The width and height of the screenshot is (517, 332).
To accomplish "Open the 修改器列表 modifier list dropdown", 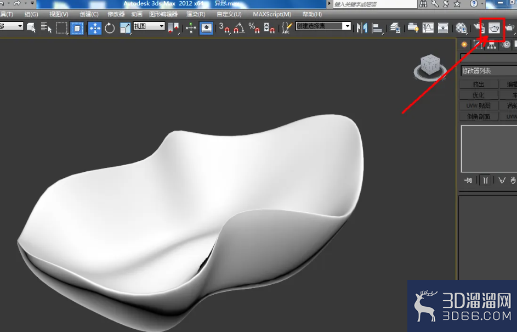I will coord(488,71).
